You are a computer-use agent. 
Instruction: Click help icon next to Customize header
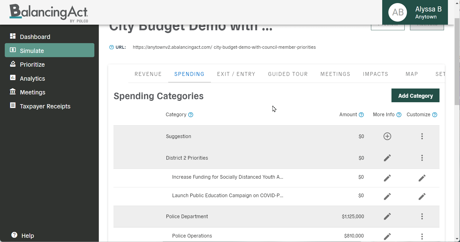(435, 115)
